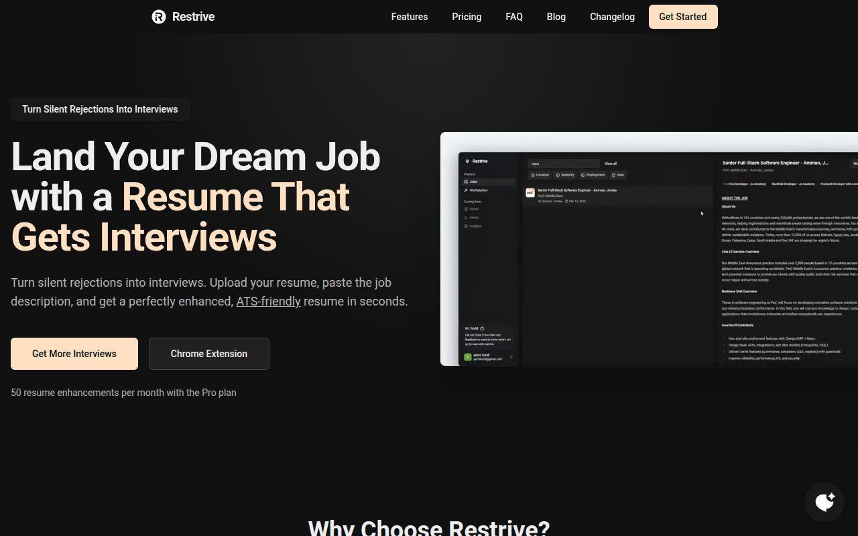The height and width of the screenshot is (536, 858).
Task: Open the Features menu item
Action: pos(410,17)
